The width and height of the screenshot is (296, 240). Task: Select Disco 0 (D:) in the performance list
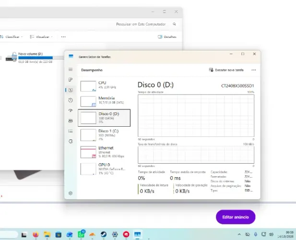click(104, 118)
